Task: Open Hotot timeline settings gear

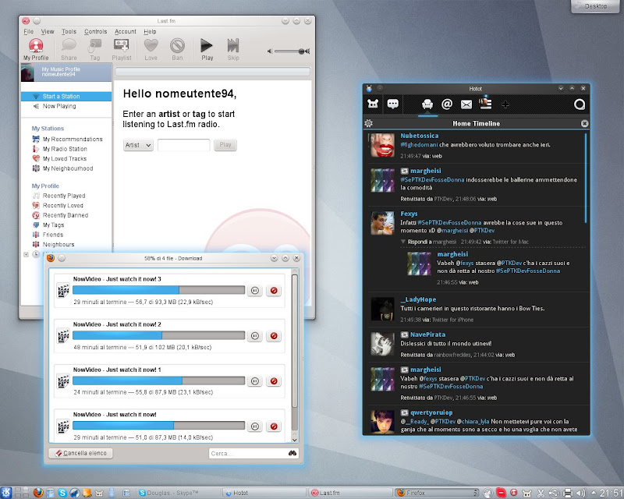Action: [368, 123]
